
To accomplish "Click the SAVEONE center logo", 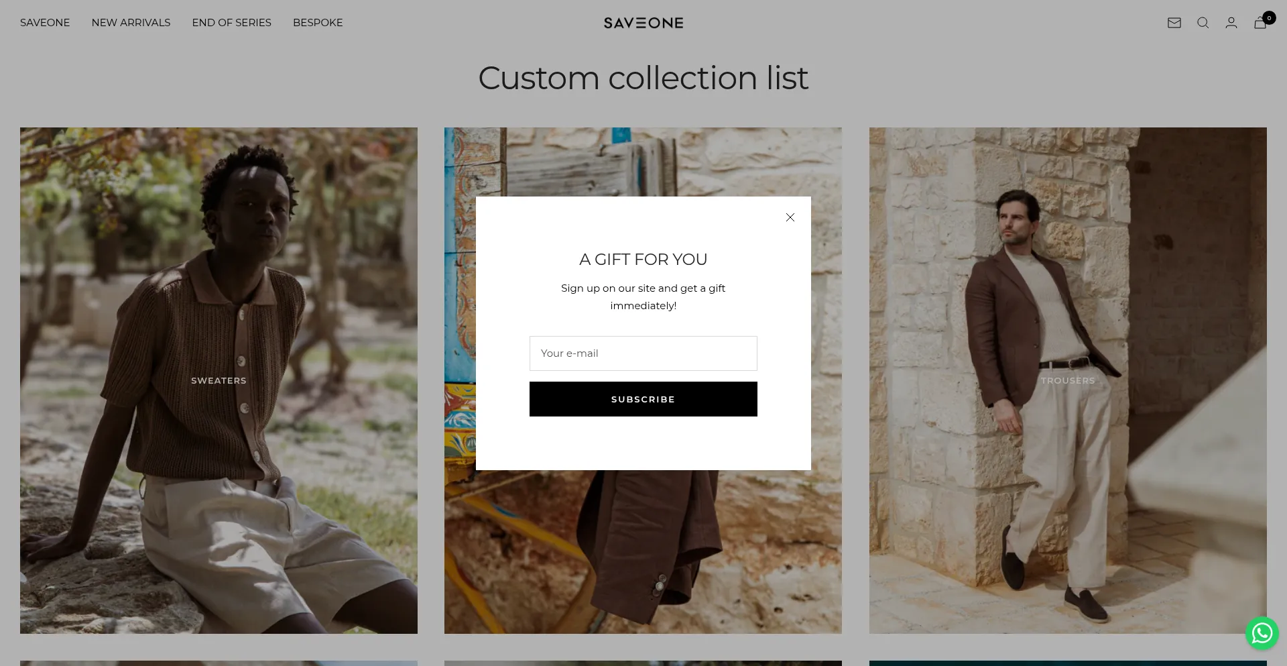I will coord(643,23).
